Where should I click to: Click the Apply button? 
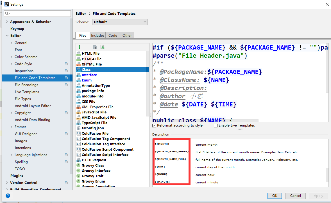click(318, 196)
